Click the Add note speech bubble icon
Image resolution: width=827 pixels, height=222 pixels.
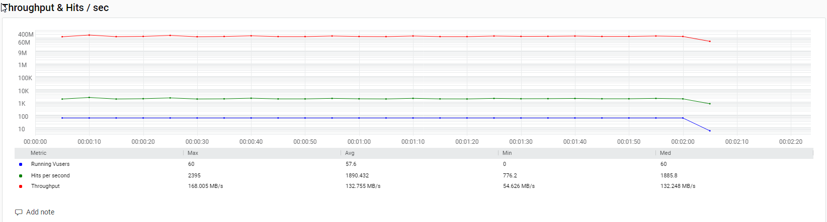tap(19, 212)
